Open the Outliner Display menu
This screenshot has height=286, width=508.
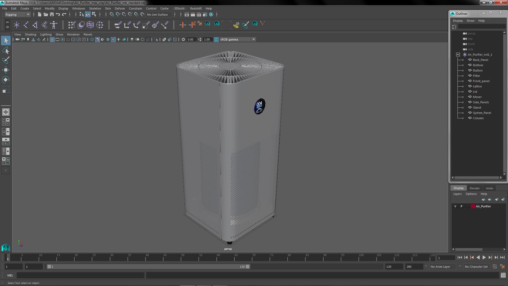(x=458, y=21)
